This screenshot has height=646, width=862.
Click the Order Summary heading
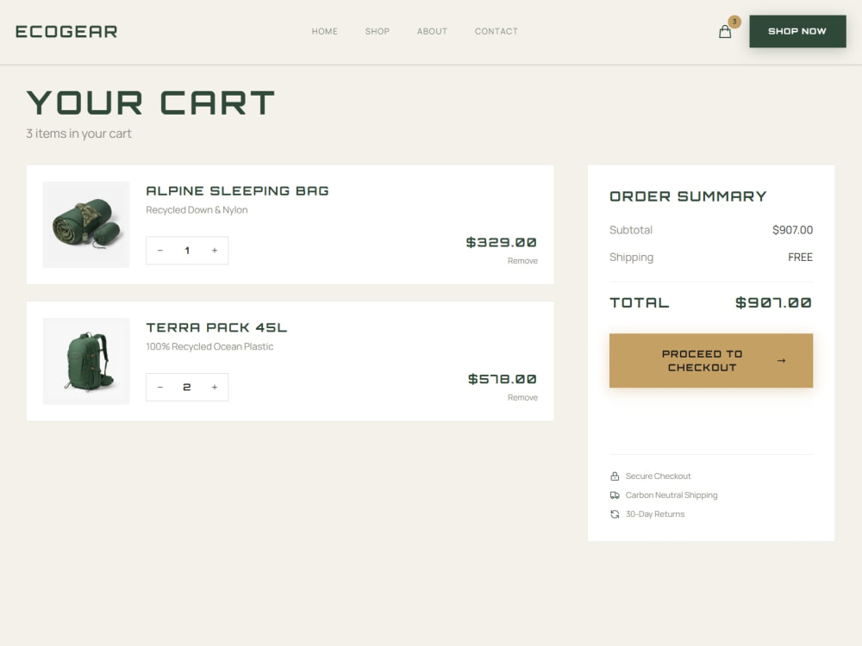click(688, 196)
